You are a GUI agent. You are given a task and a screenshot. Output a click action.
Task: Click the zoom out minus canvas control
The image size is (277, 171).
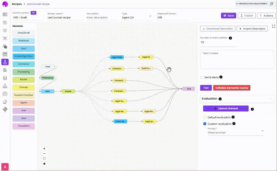coord(44,153)
